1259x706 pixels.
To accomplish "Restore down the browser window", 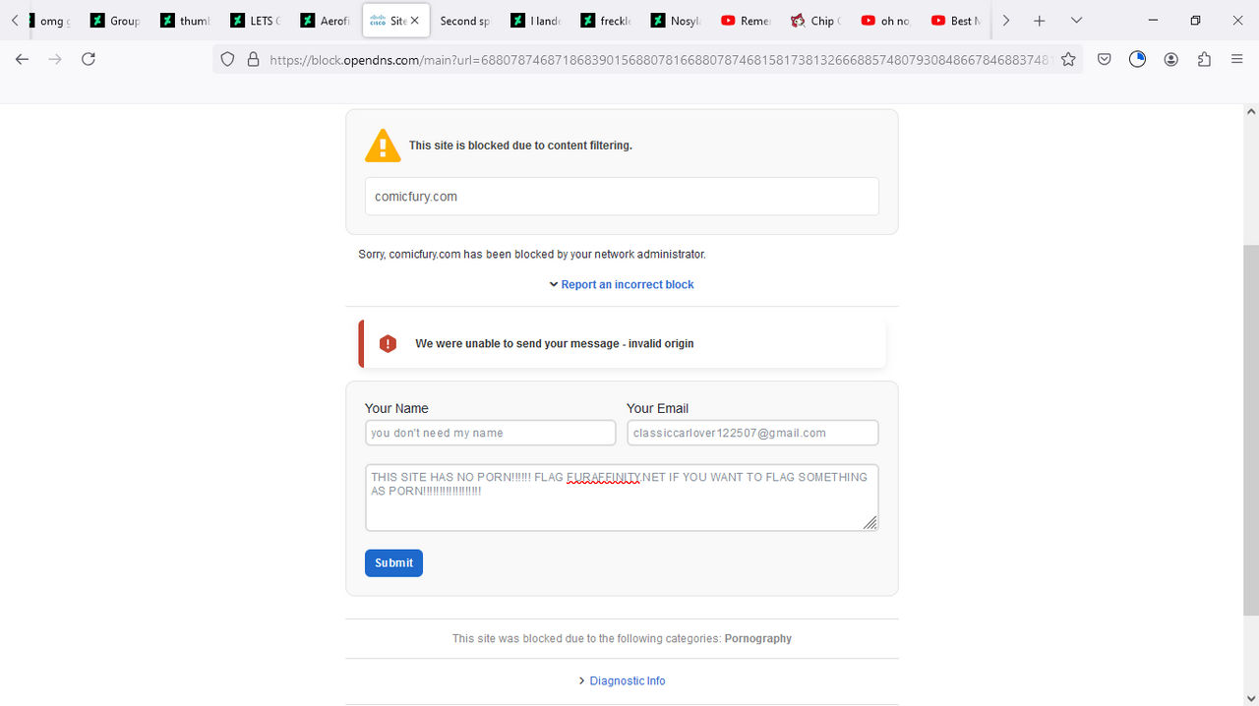I will (1195, 21).
